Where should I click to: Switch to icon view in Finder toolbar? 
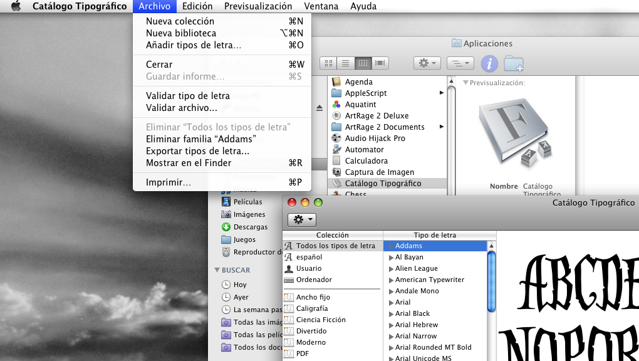328,63
